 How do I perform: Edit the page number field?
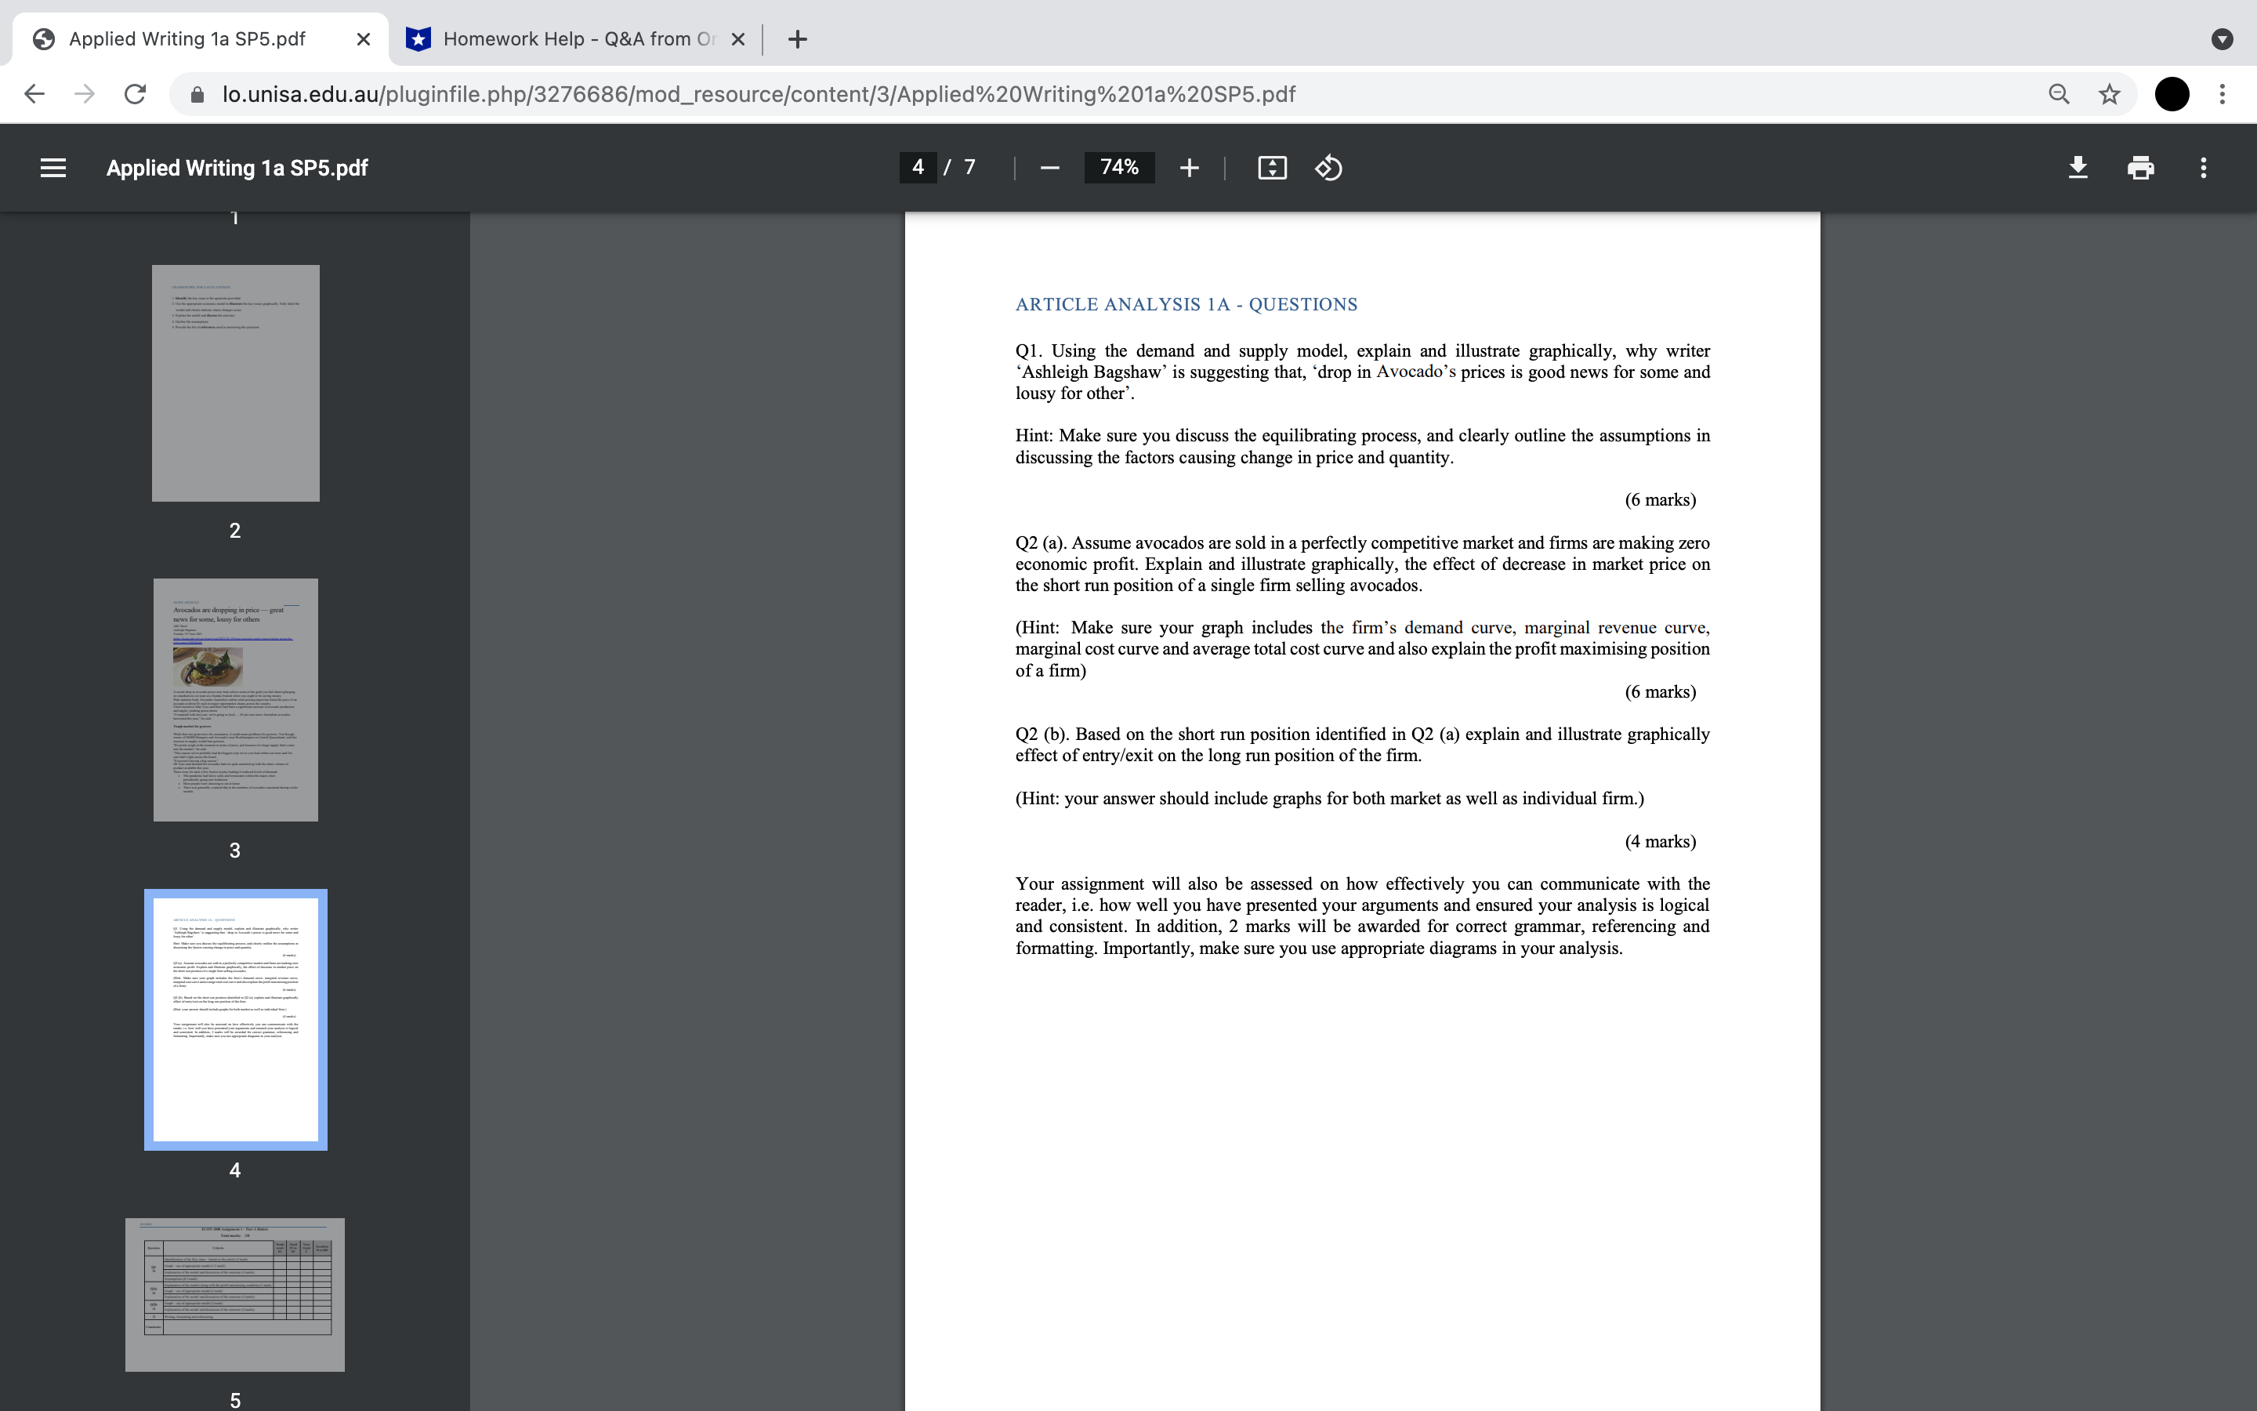click(x=917, y=168)
